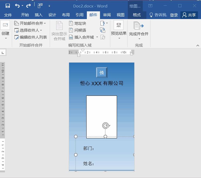201x178 pixels.
Task: Open 选择收件人 dropdown
Action: click(28, 30)
